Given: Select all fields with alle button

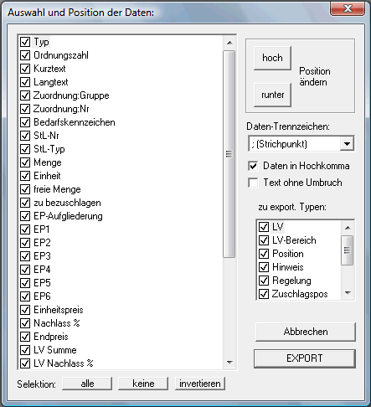Looking at the screenshot, I should (x=87, y=384).
